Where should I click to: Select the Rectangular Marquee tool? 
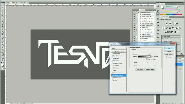click(x=3, y=8)
